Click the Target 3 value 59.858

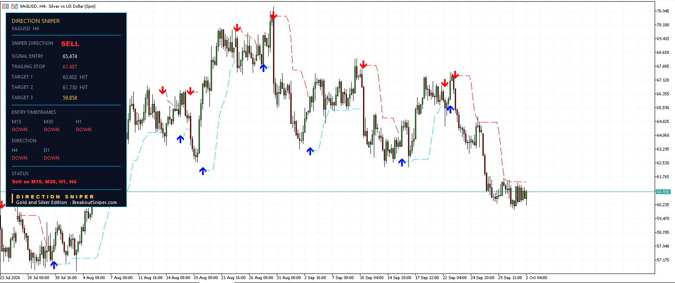(70, 97)
